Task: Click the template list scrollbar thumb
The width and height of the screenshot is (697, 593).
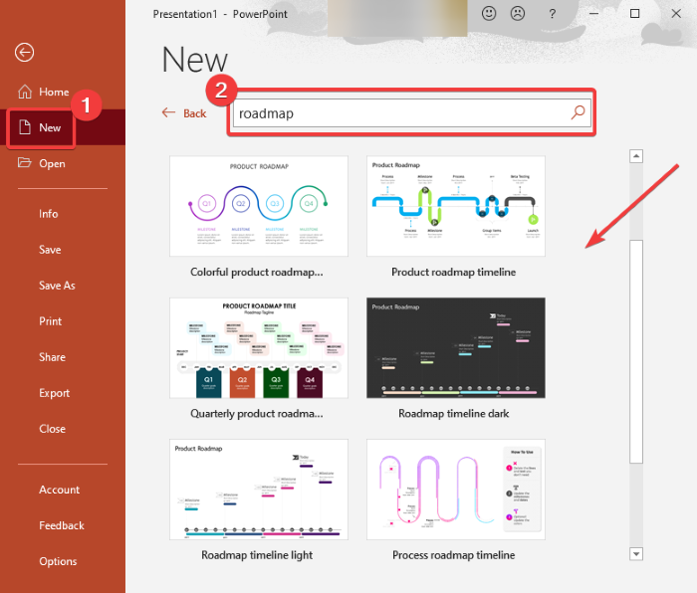Action: tap(636, 351)
